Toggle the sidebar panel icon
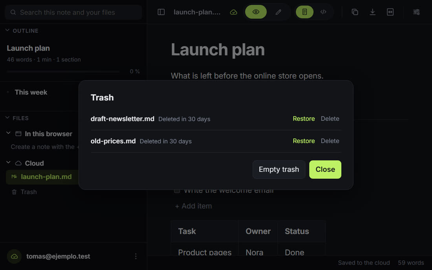Image resolution: width=432 pixels, height=270 pixels. click(x=161, y=12)
